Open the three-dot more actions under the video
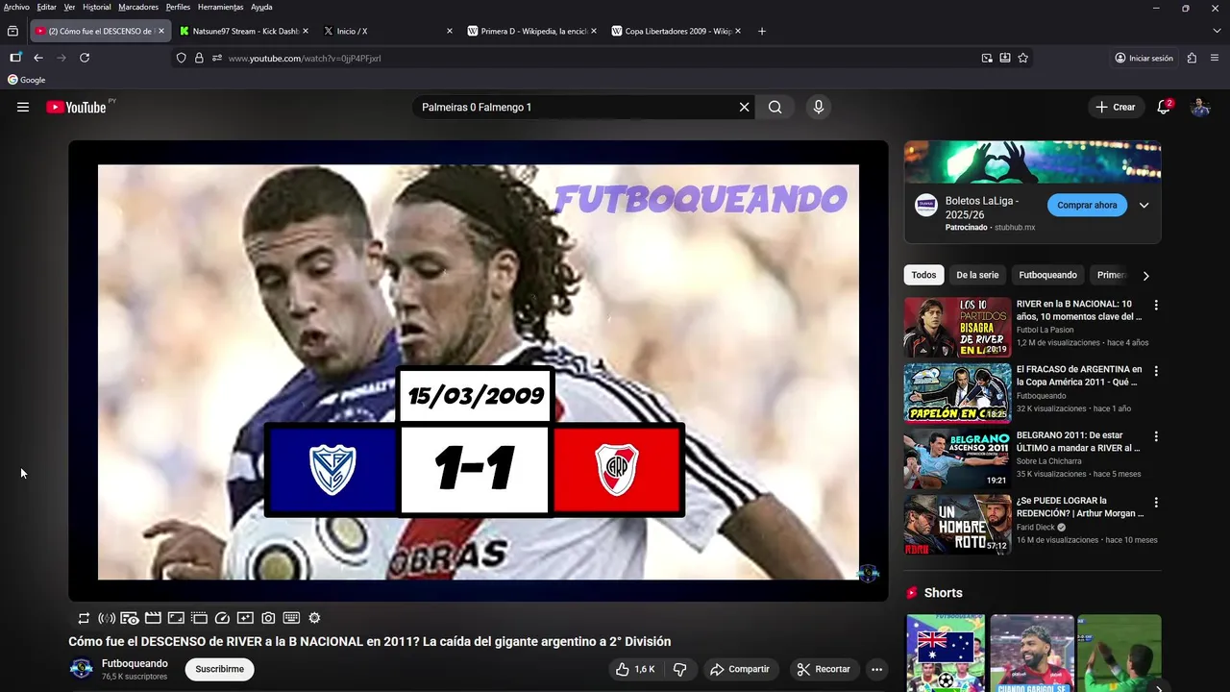 876,669
